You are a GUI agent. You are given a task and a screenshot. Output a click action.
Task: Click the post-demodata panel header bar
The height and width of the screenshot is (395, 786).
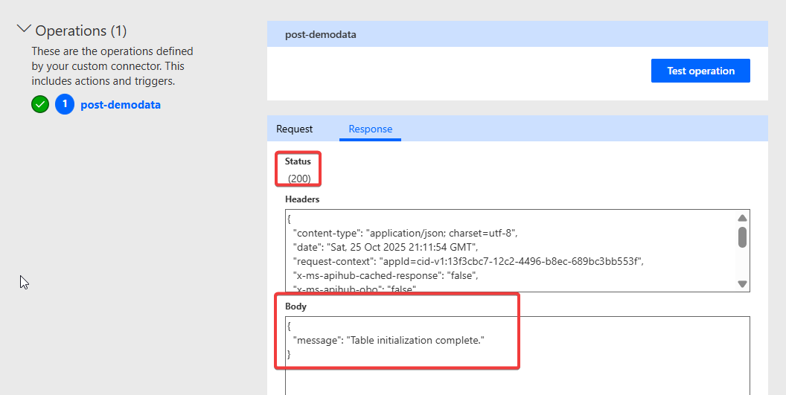coord(517,34)
